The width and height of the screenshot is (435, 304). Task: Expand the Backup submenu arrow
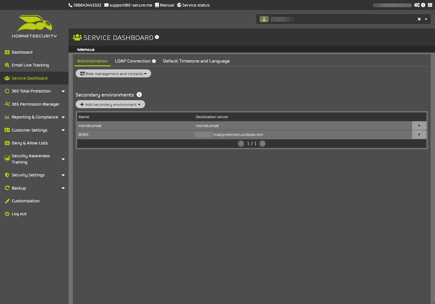click(x=63, y=188)
